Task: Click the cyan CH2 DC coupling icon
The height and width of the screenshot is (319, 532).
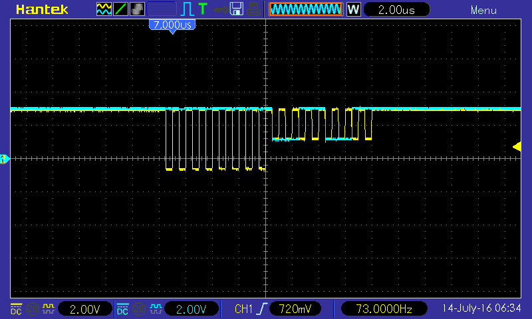Action: point(122,308)
